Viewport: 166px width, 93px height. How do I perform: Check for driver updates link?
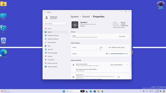point(119,27)
